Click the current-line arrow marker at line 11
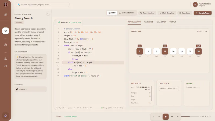Image resolution: width=215 pixels, height=121 pixels. click(56, 62)
